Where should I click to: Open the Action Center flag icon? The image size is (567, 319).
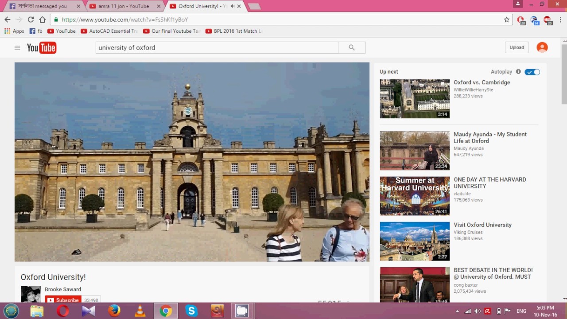pos(508,311)
